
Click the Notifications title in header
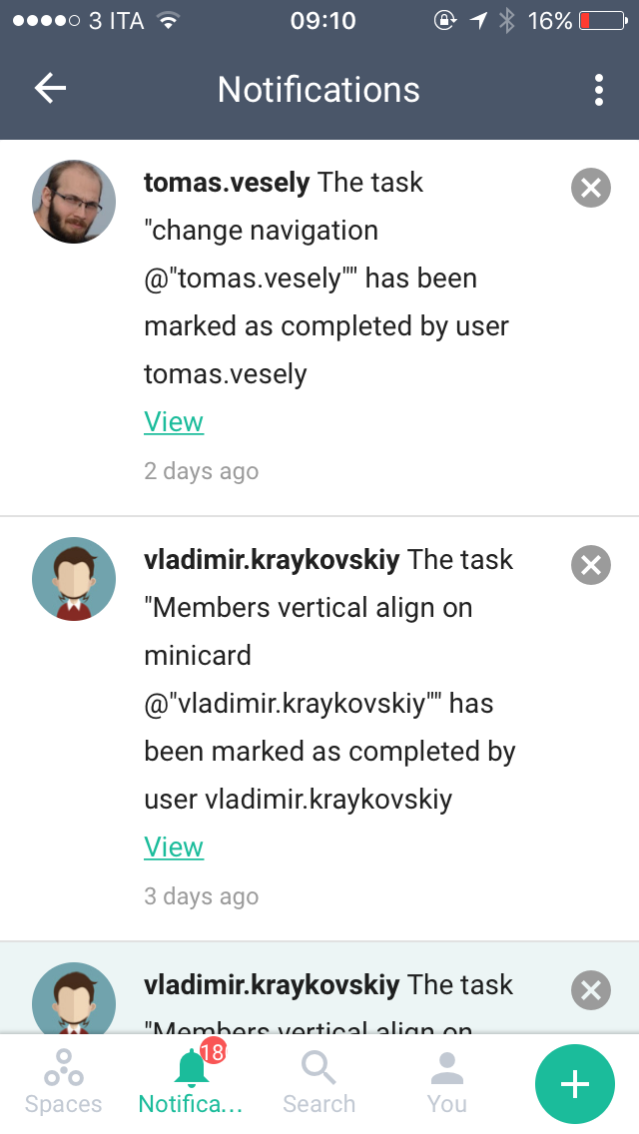pyautogui.click(x=319, y=90)
